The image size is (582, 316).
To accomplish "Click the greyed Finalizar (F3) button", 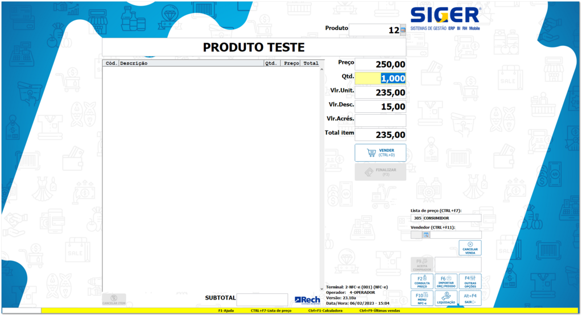I will pyautogui.click(x=381, y=172).
